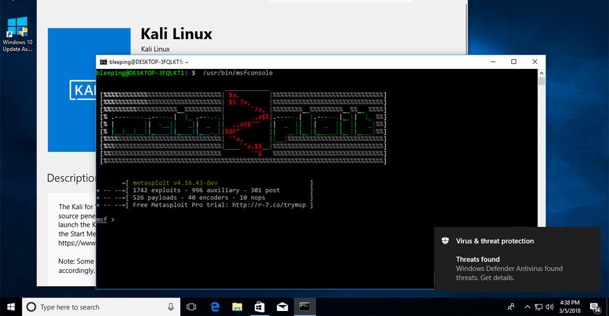This screenshot has width=609, height=316.
Task: Close the bleeping@DESKTOP console window
Action: tap(535, 61)
